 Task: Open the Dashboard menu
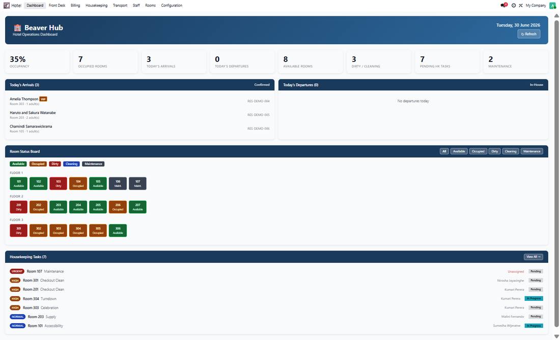coord(35,6)
